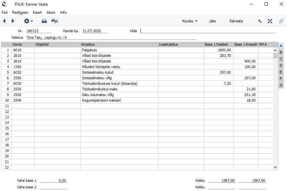Click Kogumispensioni maksed cell
287x191 pixels.
tap(119, 100)
